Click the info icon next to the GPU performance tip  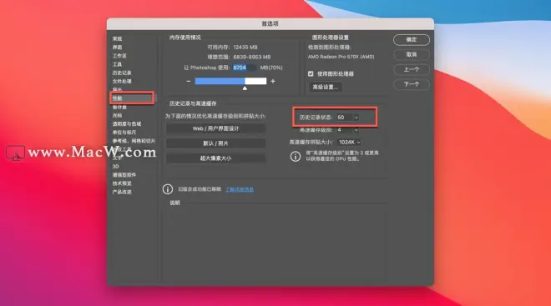296,156
